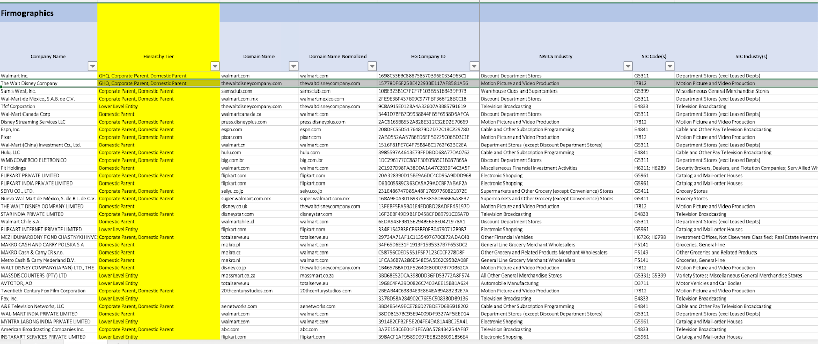The image size is (818, 344).
Task: Open the Domain Name Normalized filter arrow
Action: click(372, 66)
